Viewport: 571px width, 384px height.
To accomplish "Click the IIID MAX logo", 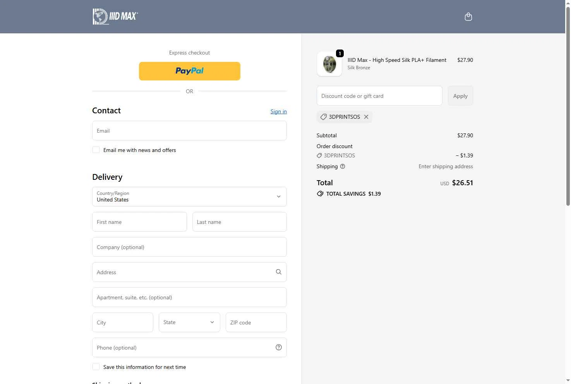I will coord(115,17).
